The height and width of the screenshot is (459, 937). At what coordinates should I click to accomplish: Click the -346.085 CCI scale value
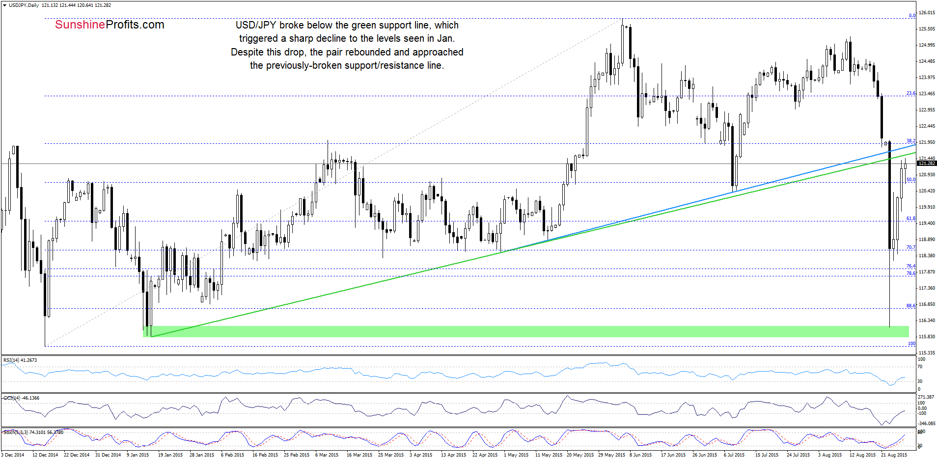pyautogui.click(x=927, y=423)
